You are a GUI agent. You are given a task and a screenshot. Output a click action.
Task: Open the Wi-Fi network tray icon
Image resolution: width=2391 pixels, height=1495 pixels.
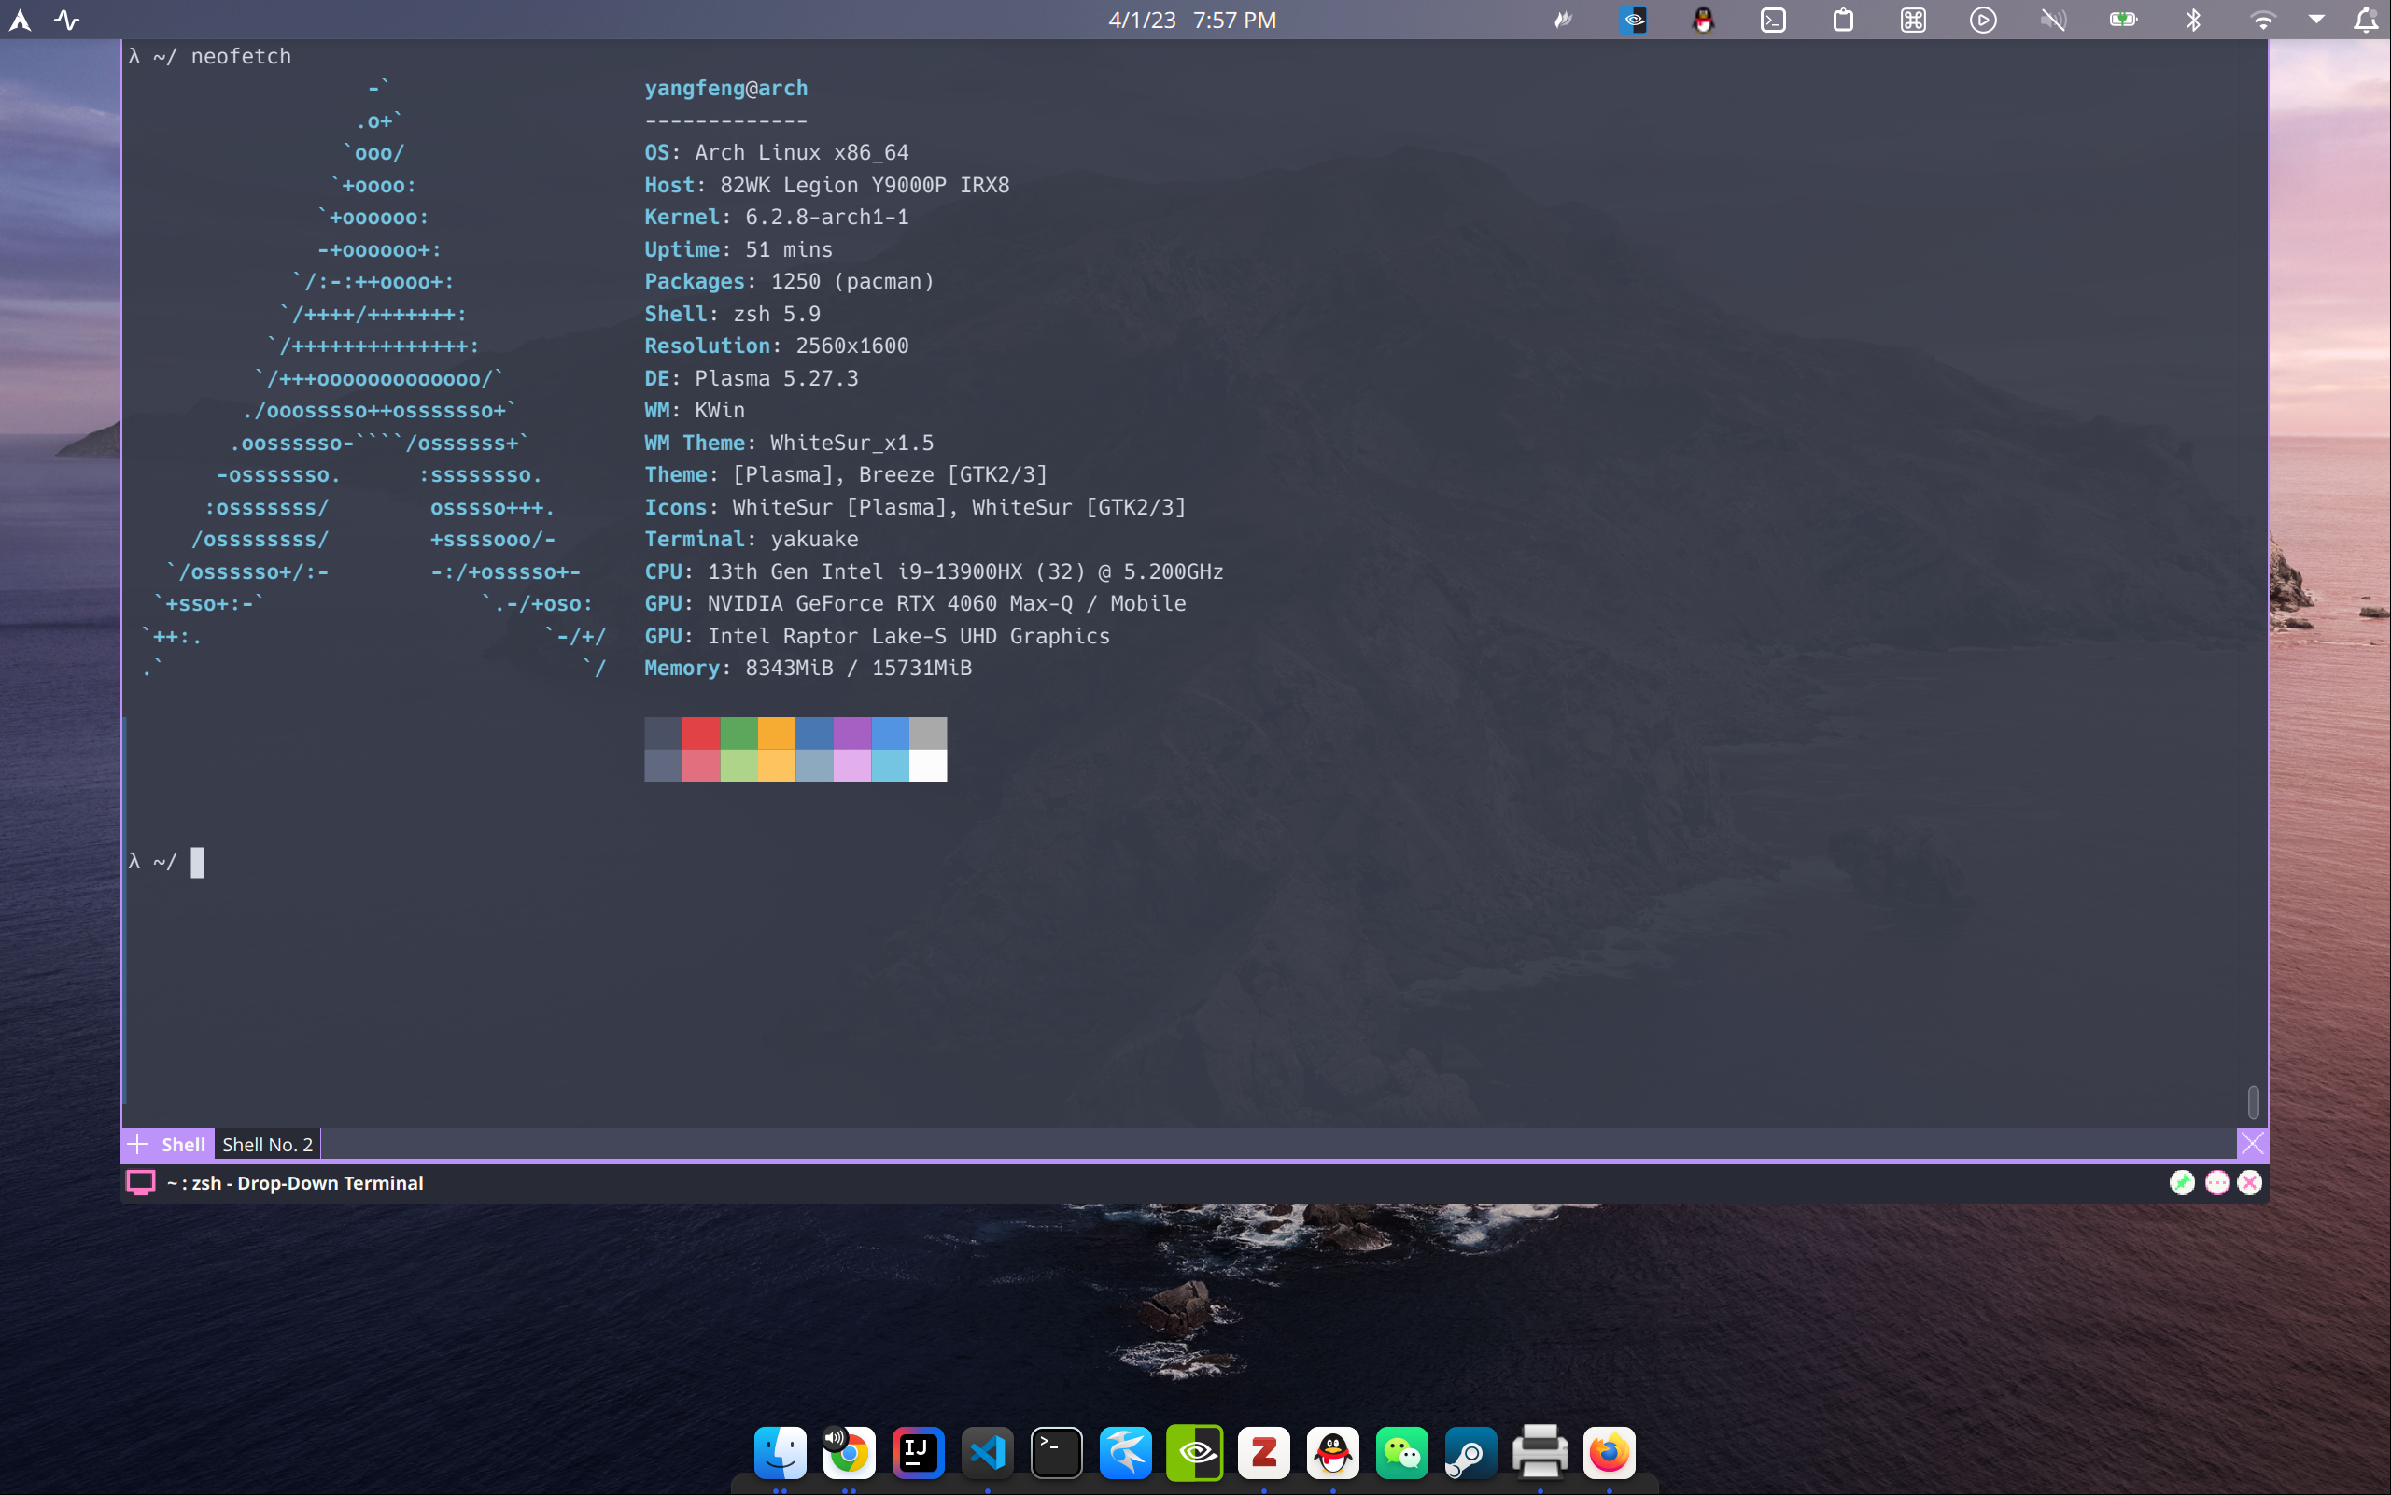pos(2262,20)
